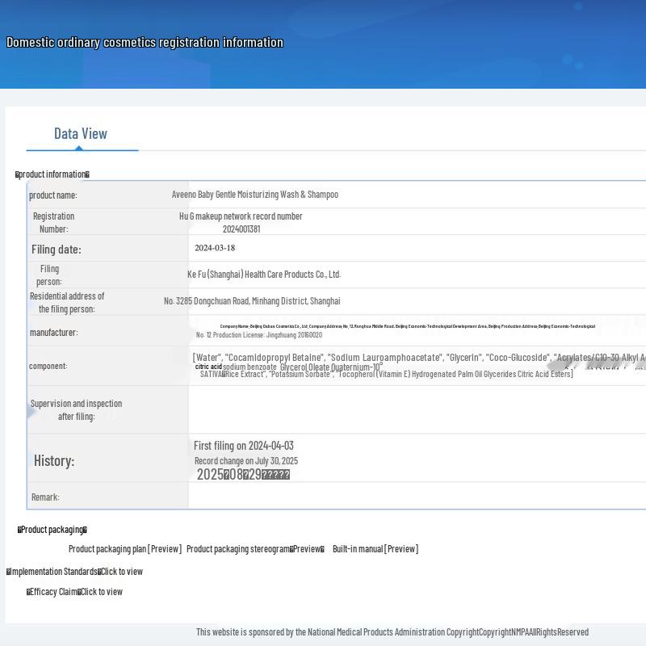Viewport: 646px width, 646px height.
Task: Click filing date value '2024-03-18'
Action: [x=215, y=248]
